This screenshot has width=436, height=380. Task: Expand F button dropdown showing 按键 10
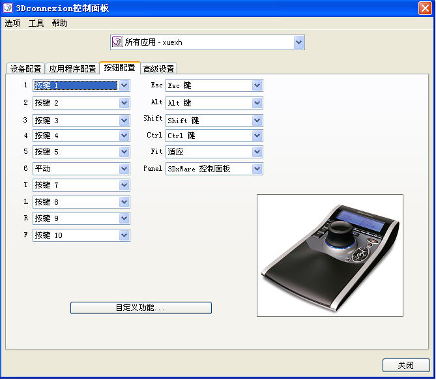124,235
